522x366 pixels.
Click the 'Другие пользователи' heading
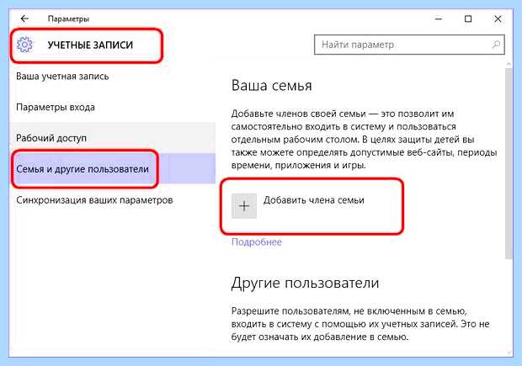click(x=305, y=284)
